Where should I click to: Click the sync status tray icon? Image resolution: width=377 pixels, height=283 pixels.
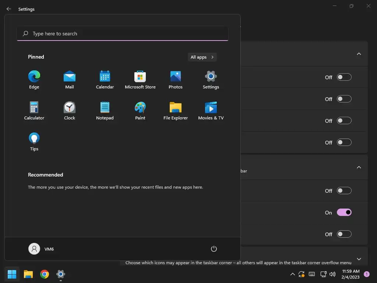[x=302, y=274]
